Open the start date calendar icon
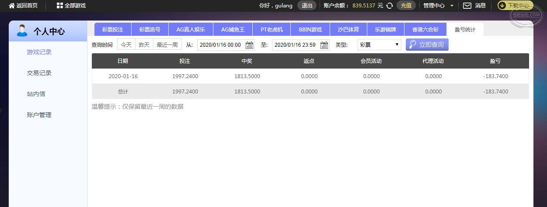The image size is (547, 207). pyautogui.click(x=250, y=45)
